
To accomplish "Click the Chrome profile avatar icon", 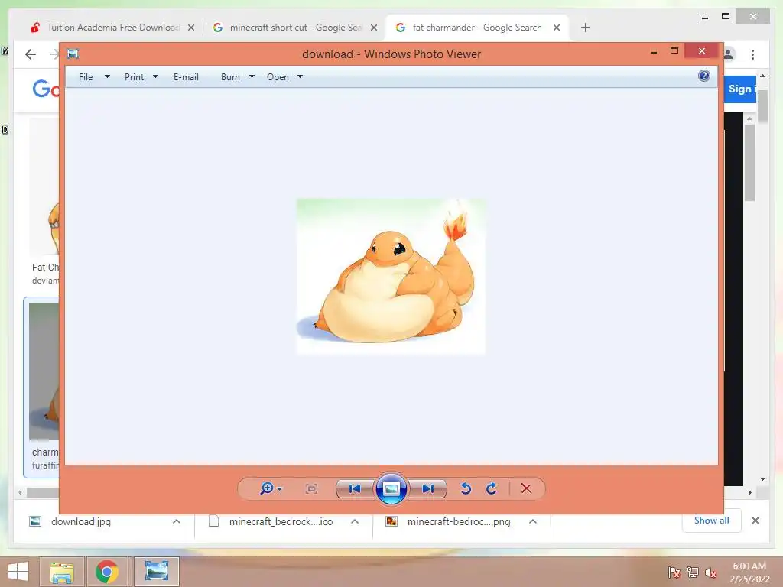I will coord(729,54).
